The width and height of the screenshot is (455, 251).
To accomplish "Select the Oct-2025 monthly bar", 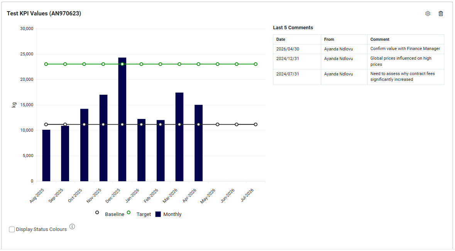I will pyautogui.click(x=84, y=145).
